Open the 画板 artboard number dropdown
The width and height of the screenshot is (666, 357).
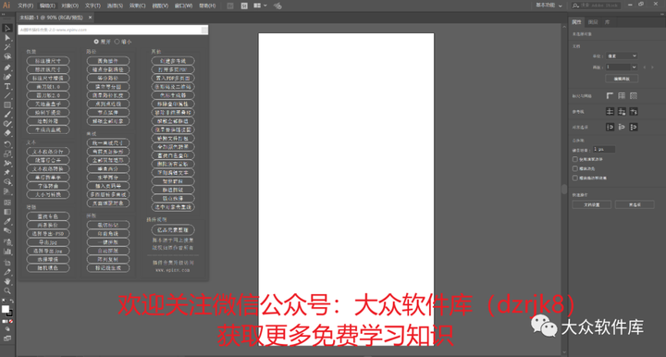[622, 68]
